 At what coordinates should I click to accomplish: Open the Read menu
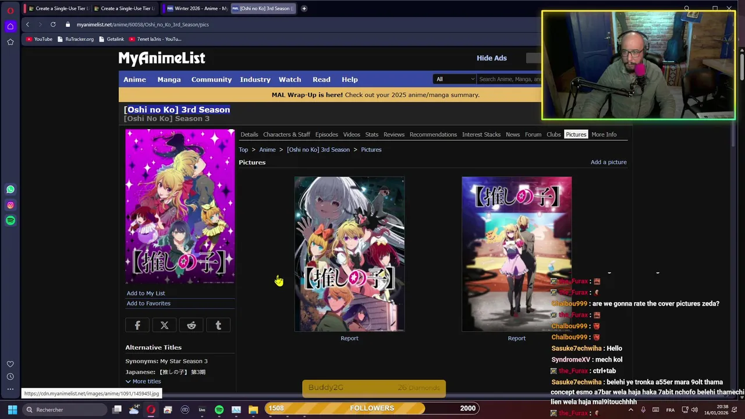321,79
